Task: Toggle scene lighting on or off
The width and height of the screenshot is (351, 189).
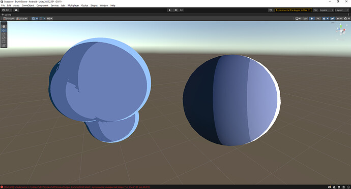Action: pyautogui.click(x=312, y=19)
